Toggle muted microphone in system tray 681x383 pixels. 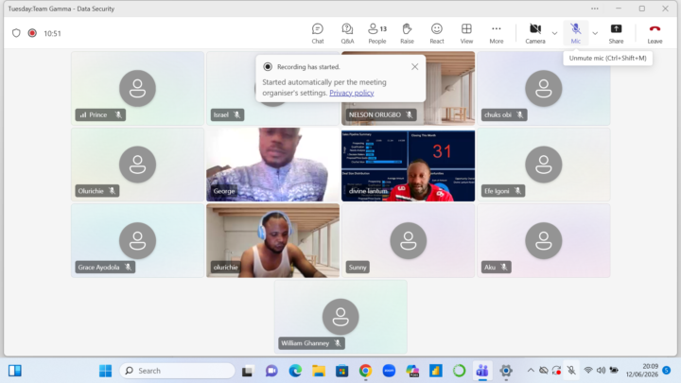571,371
